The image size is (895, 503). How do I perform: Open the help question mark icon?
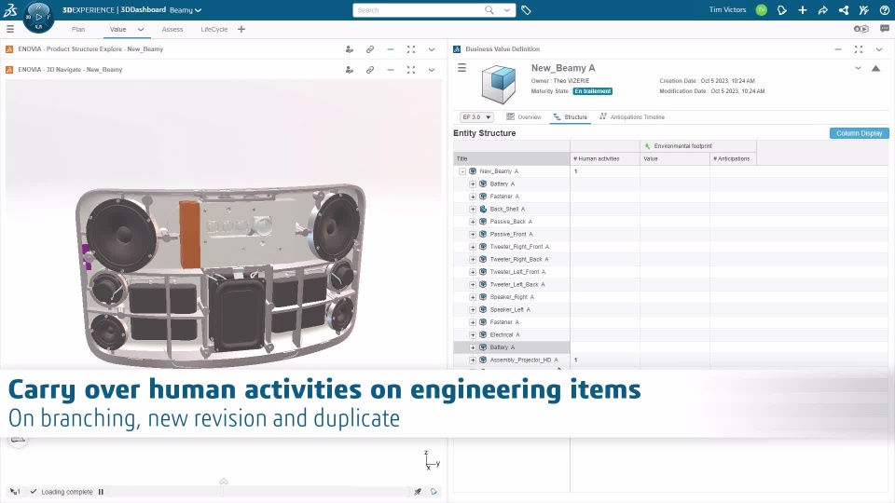tap(884, 9)
